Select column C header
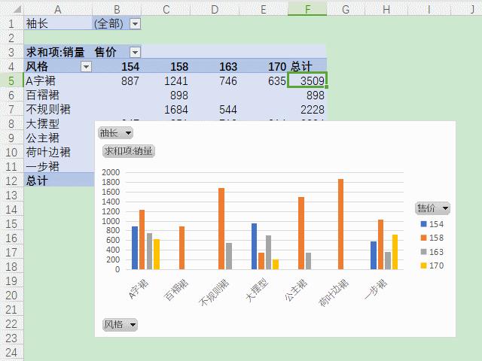This screenshot has height=361, width=482. pos(166,9)
